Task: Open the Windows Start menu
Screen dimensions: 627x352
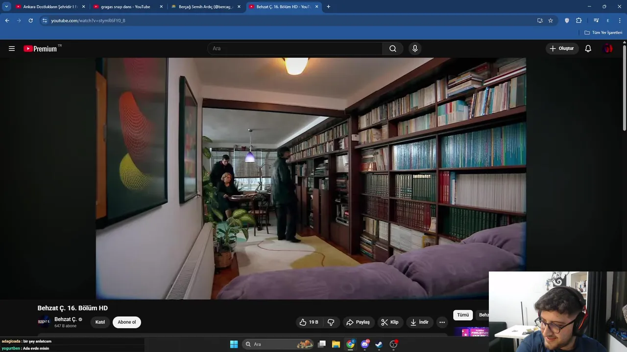Action: (234, 344)
